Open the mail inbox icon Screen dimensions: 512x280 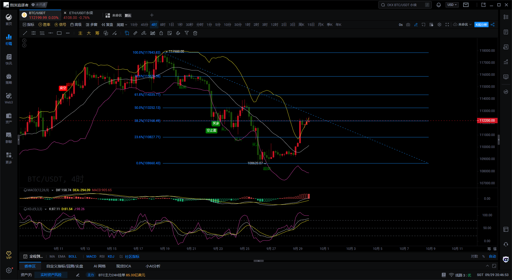click(x=466, y=5)
